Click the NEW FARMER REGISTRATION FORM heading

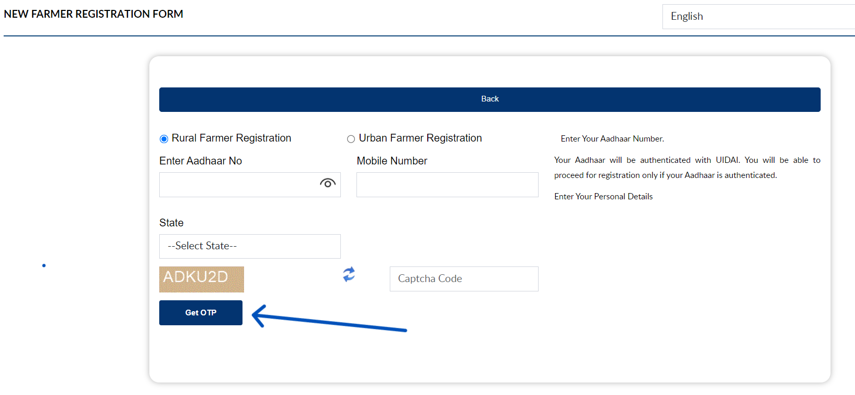pyautogui.click(x=94, y=14)
